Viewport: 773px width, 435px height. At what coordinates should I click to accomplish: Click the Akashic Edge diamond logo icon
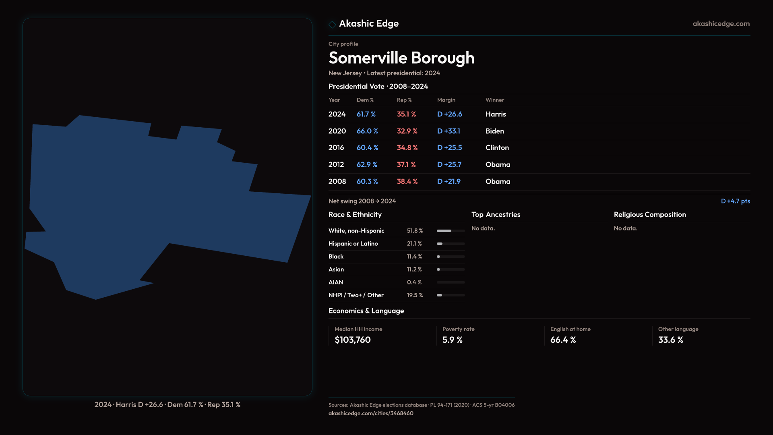point(332,25)
